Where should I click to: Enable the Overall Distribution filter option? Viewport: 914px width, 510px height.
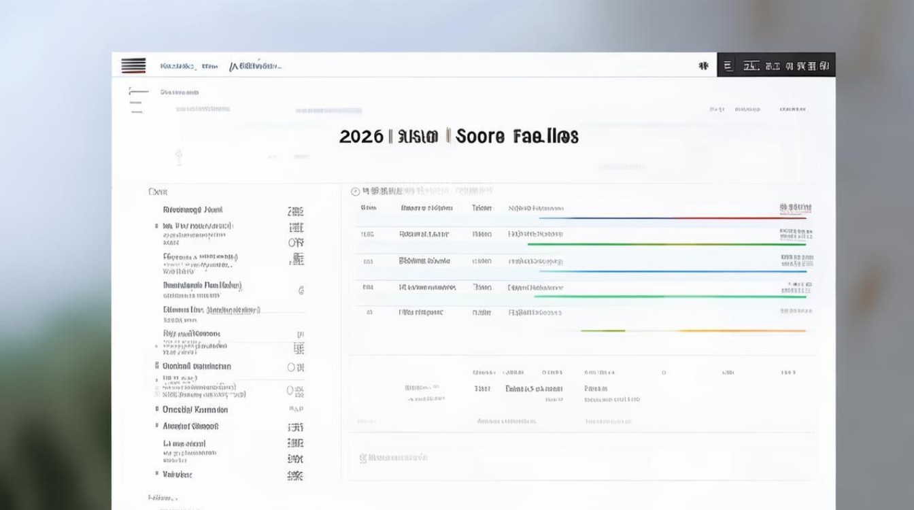(x=292, y=367)
